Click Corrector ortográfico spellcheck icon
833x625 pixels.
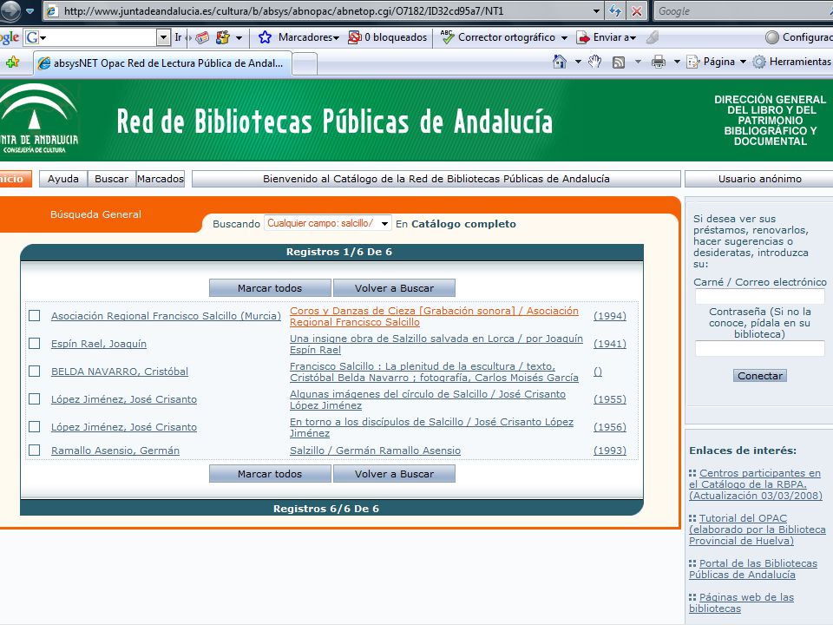[x=448, y=37]
